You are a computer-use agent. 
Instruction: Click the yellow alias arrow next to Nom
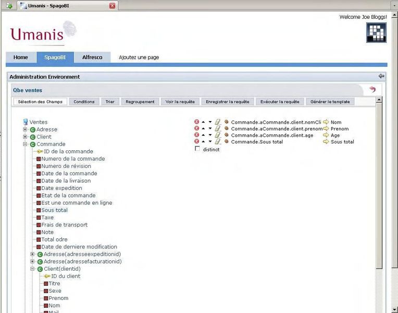[326, 122]
